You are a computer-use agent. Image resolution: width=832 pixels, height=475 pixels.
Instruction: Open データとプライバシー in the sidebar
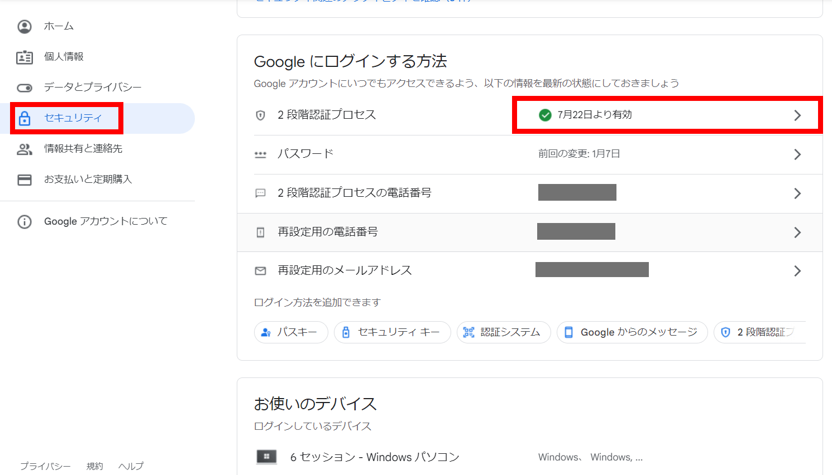point(97,88)
